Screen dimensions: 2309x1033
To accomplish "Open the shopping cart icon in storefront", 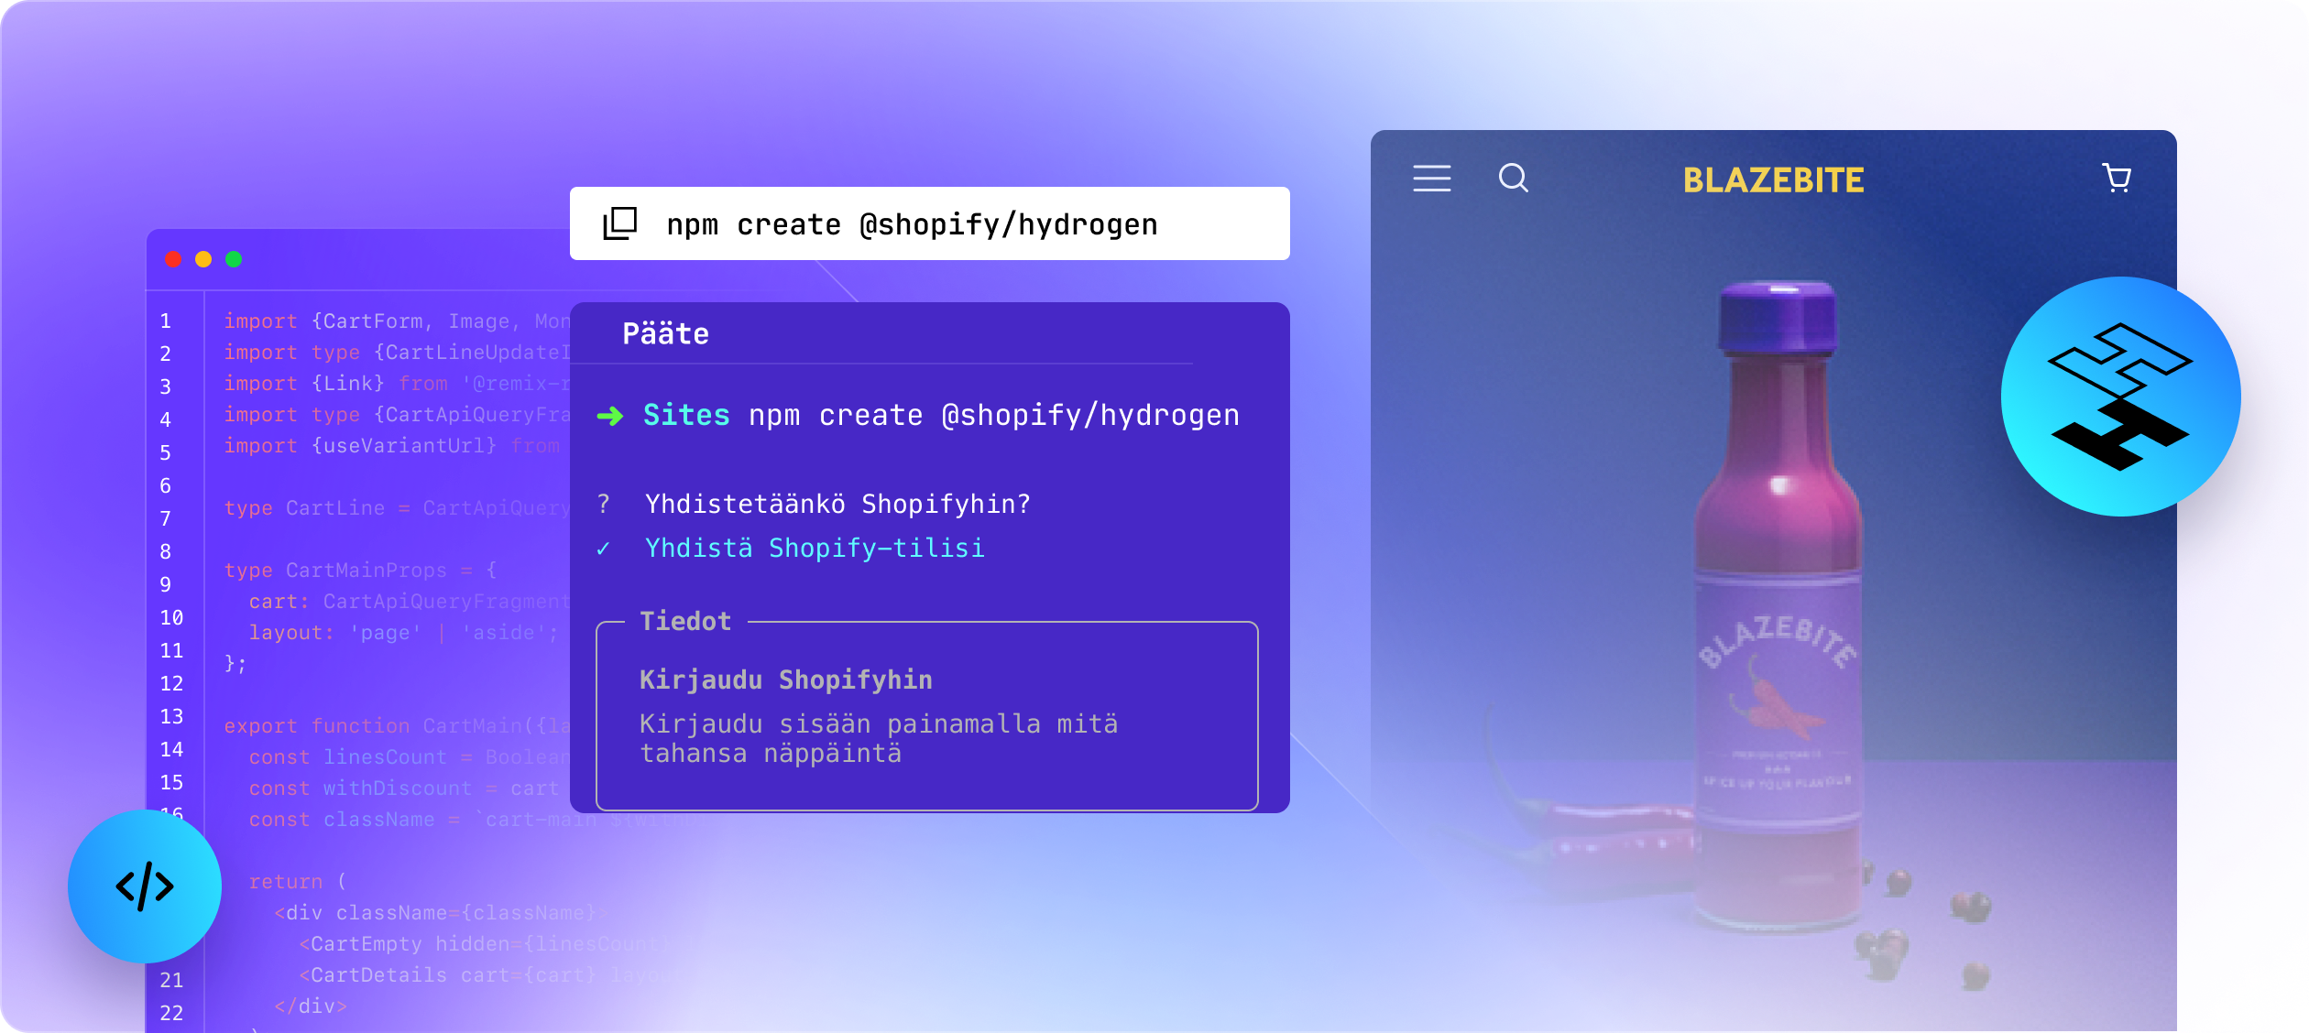I will click(x=2117, y=178).
